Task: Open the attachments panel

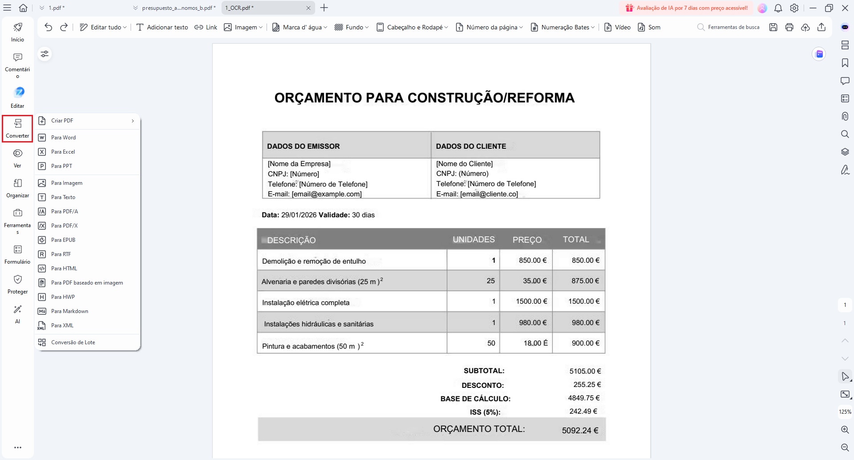Action: (x=845, y=116)
